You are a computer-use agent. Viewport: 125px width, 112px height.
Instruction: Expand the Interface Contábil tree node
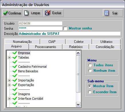click(x=9, y=99)
